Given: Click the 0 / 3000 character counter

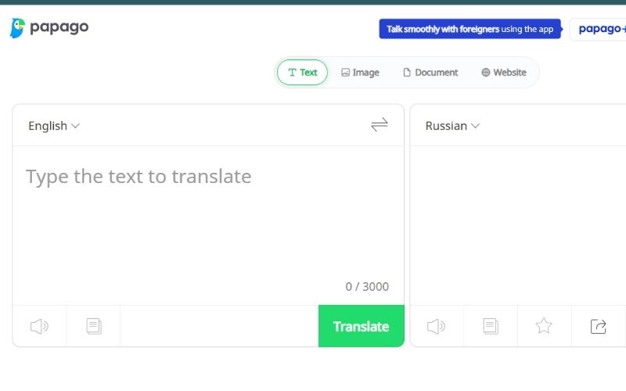Looking at the screenshot, I should [367, 286].
